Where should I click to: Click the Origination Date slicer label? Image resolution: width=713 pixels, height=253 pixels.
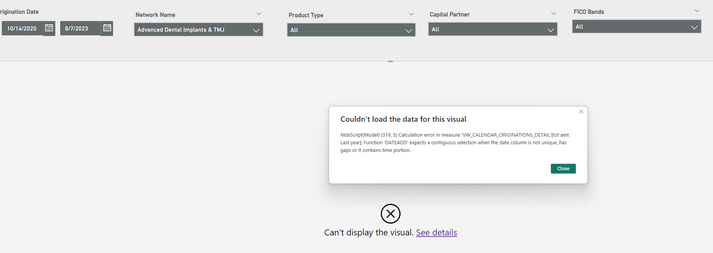tap(19, 12)
